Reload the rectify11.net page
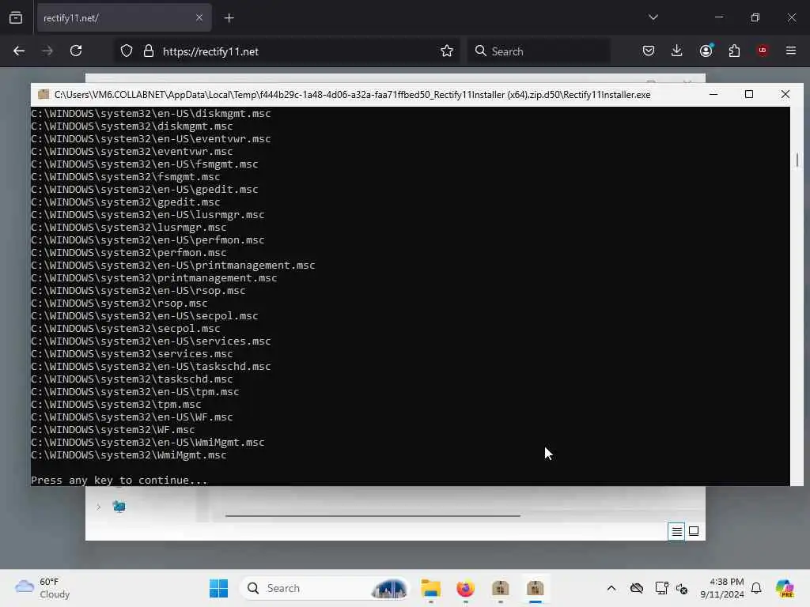Screen dimensions: 810x607 click(x=76, y=51)
